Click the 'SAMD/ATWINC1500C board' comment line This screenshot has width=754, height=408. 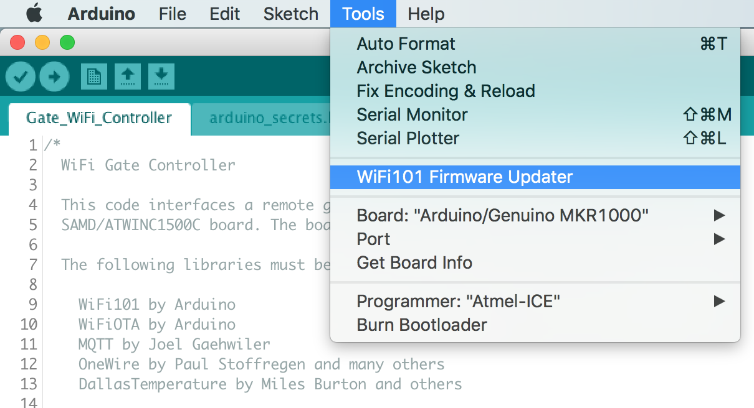click(x=196, y=225)
